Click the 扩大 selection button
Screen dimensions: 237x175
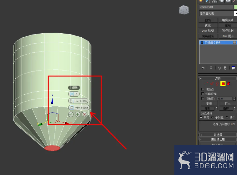(x=228, y=103)
